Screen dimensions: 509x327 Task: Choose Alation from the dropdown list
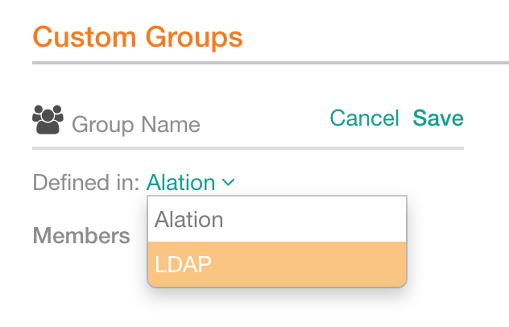click(x=277, y=219)
